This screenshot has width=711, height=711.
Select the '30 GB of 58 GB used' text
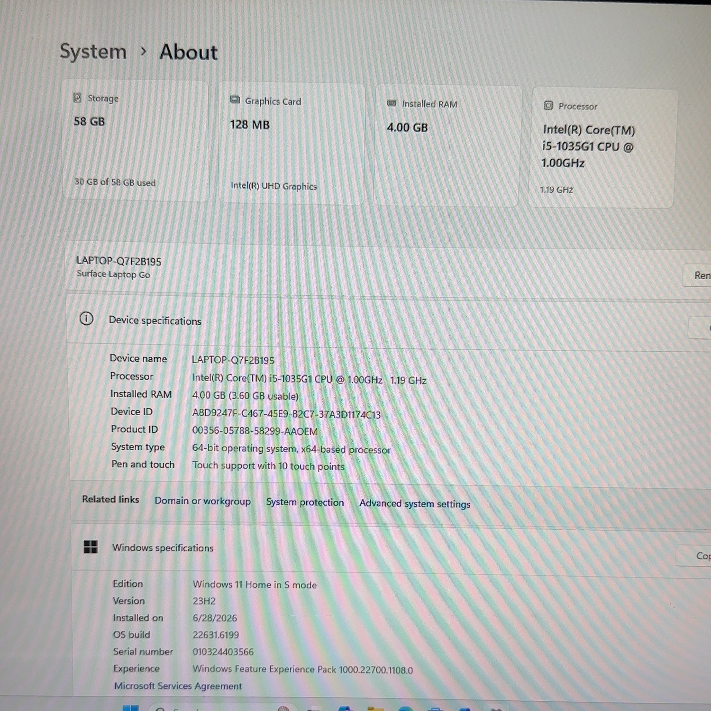115,182
